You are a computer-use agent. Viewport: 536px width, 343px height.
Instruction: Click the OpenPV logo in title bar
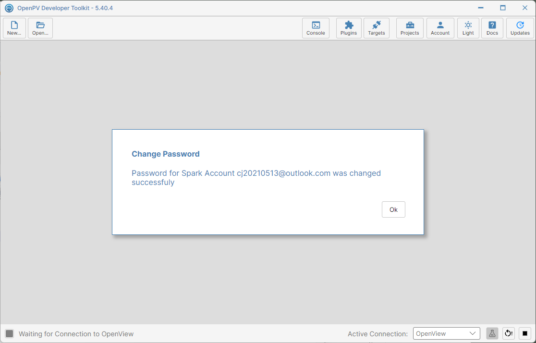[9, 8]
